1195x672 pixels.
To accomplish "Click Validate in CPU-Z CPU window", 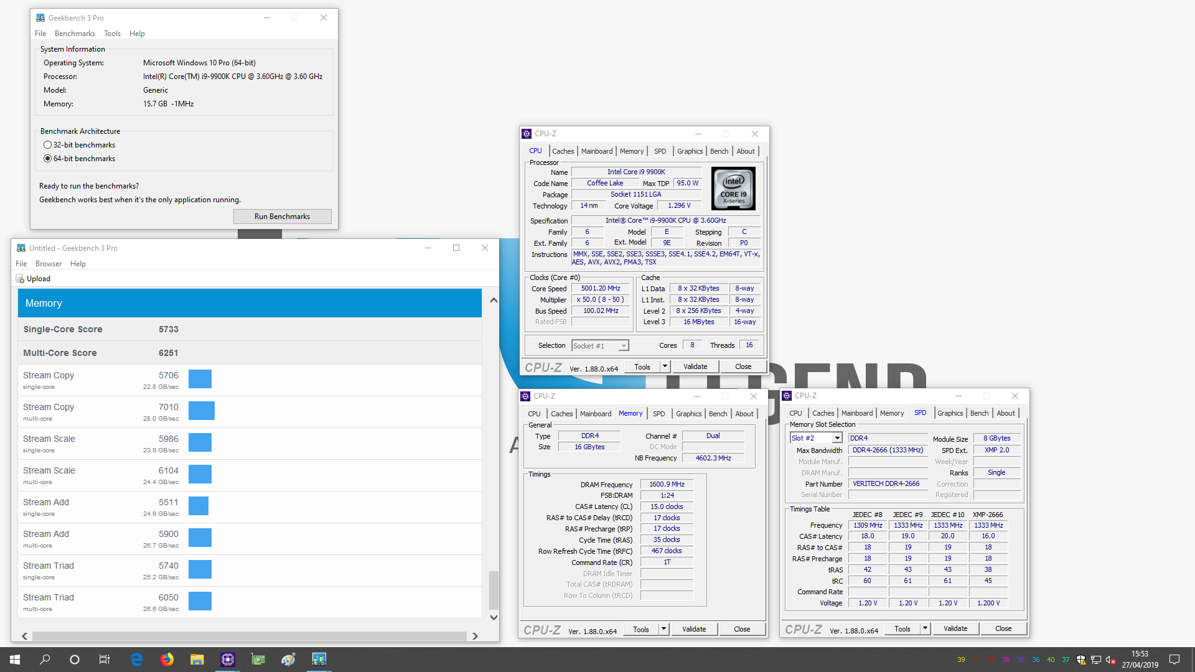I will tap(695, 366).
